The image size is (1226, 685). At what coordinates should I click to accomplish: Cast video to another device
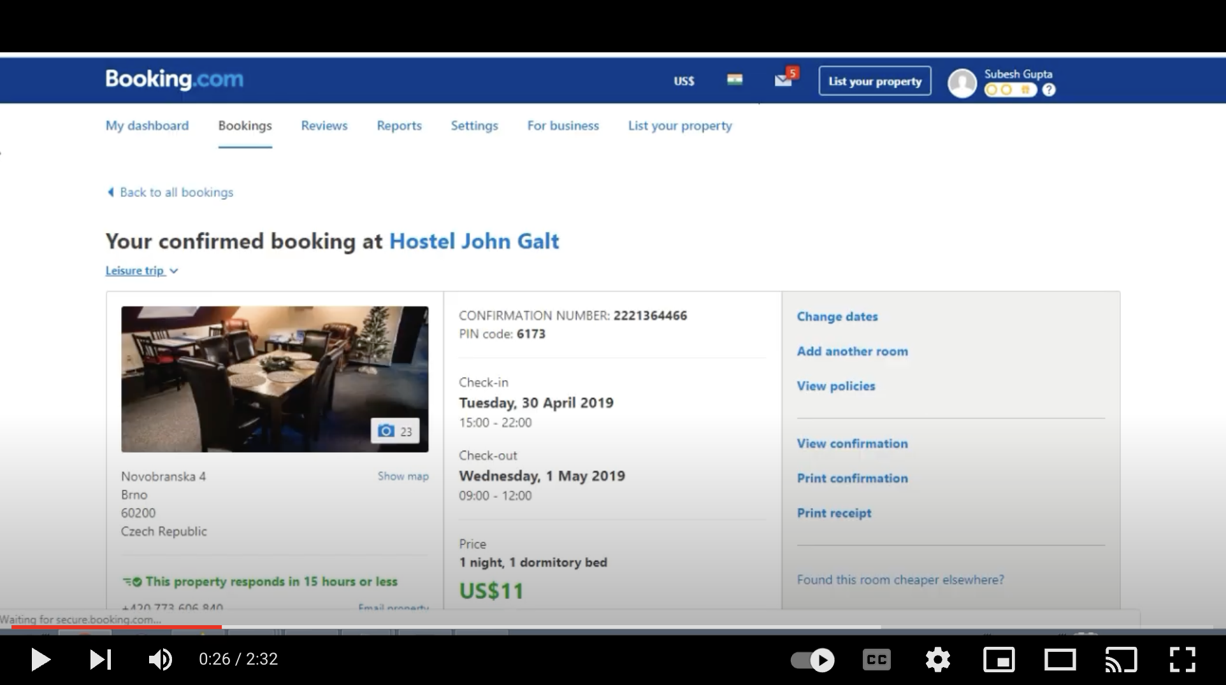click(x=1121, y=660)
